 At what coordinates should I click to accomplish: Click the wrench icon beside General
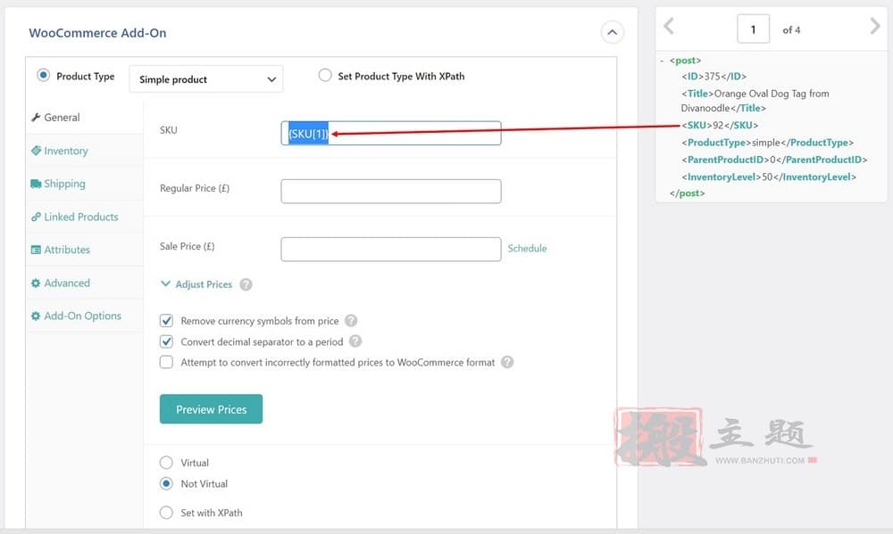click(x=36, y=117)
